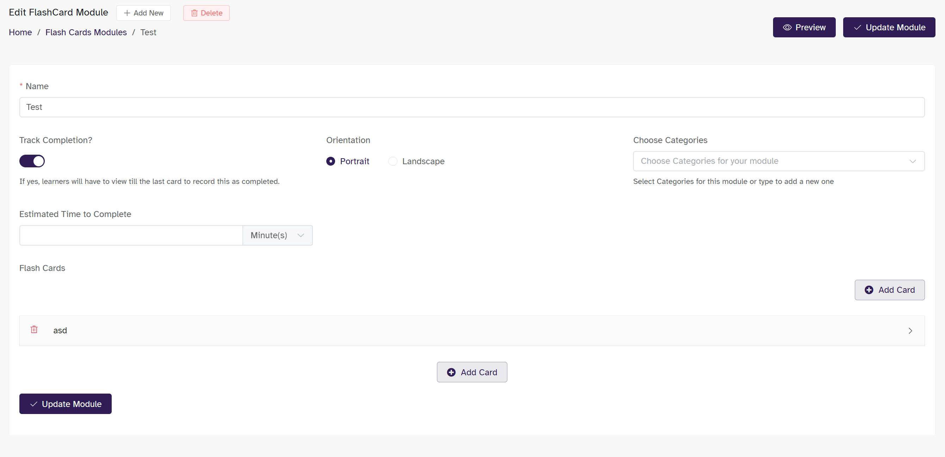The height and width of the screenshot is (457, 945).
Task: Delete the asd flash card via trash icon
Action: pyautogui.click(x=34, y=329)
